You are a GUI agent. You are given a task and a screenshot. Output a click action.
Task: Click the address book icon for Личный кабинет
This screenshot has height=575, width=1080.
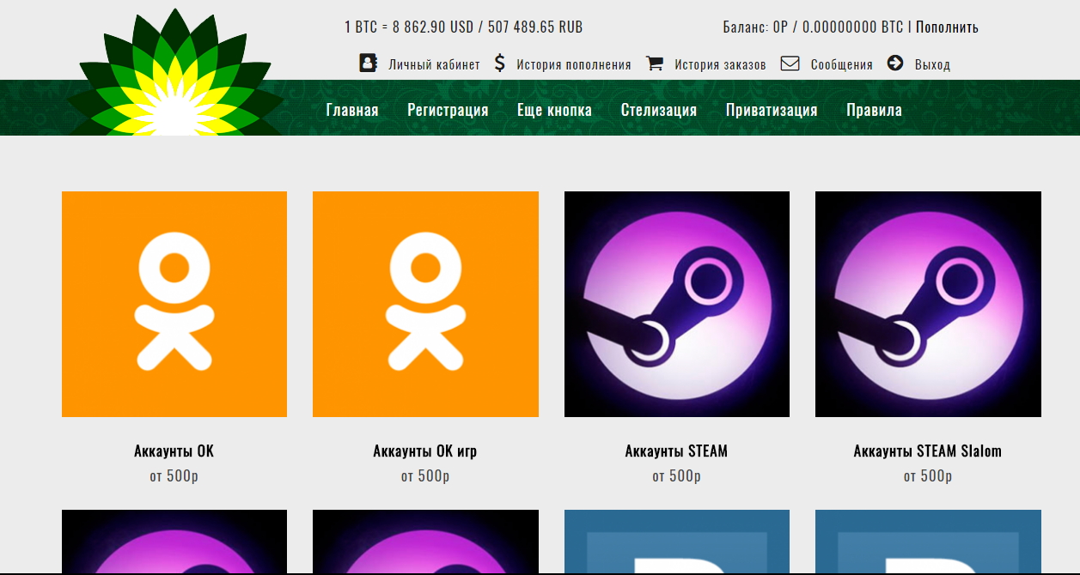coord(368,63)
